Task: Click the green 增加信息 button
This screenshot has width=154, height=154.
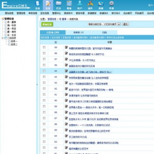Action: 47,24
